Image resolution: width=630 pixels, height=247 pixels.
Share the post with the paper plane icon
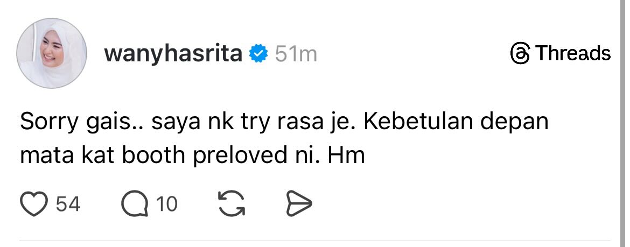pos(297,204)
